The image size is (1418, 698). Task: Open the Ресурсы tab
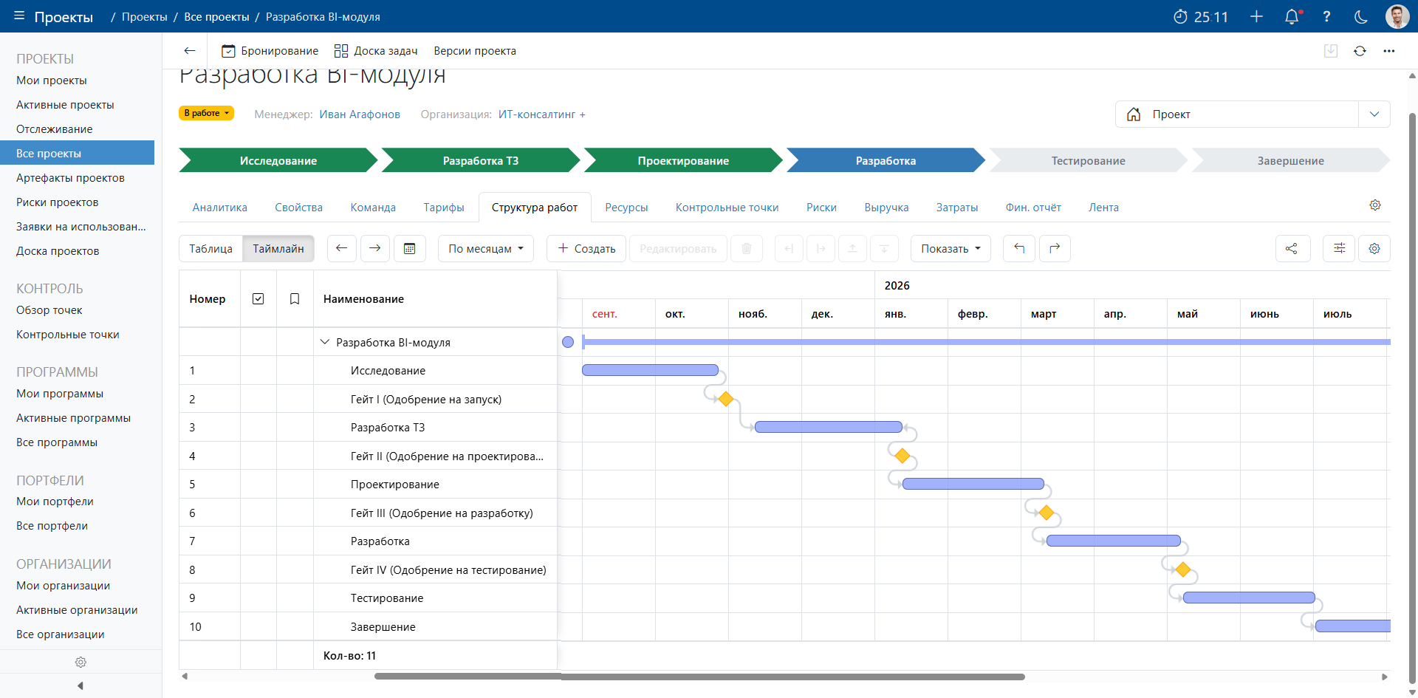(626, 208)
